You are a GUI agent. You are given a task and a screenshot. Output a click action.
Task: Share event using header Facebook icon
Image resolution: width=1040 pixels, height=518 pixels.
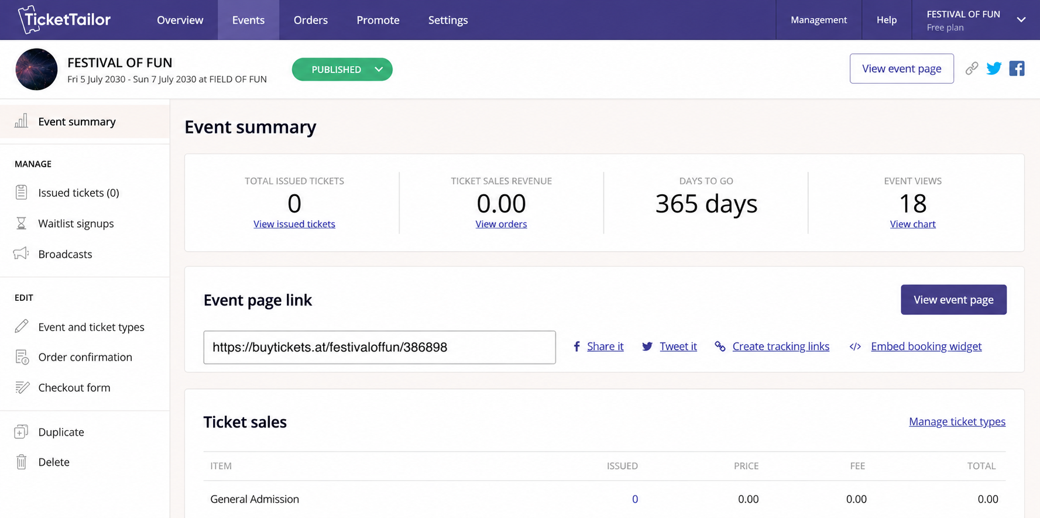pyautogui.click(x=1017, y=68)
